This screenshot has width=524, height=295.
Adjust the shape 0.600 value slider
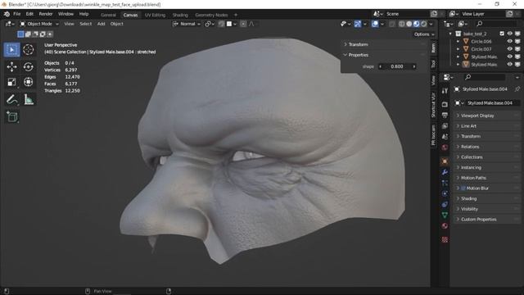click(x=396, y=66)
